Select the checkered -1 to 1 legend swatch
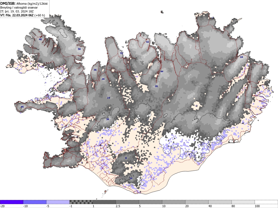This screenshot has height=208, width=278. coord(81,202)
